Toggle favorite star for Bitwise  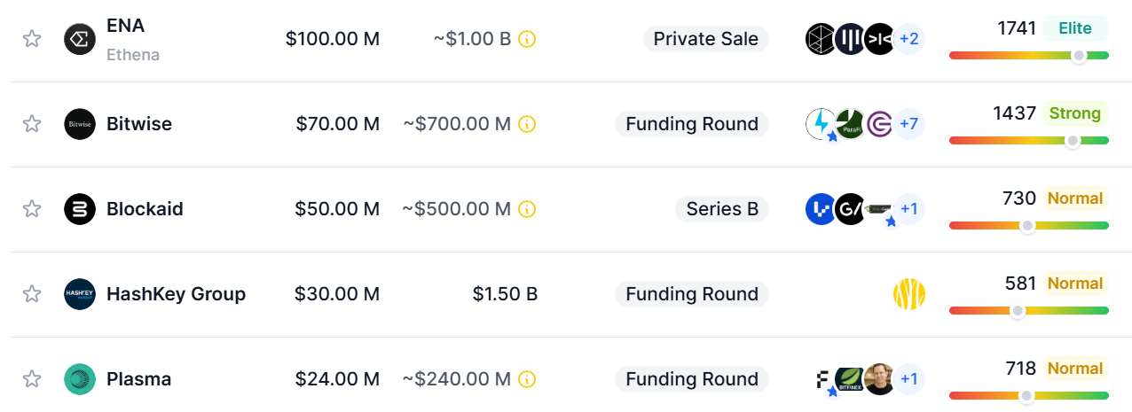pyautogui.click(x=32, y=124)
